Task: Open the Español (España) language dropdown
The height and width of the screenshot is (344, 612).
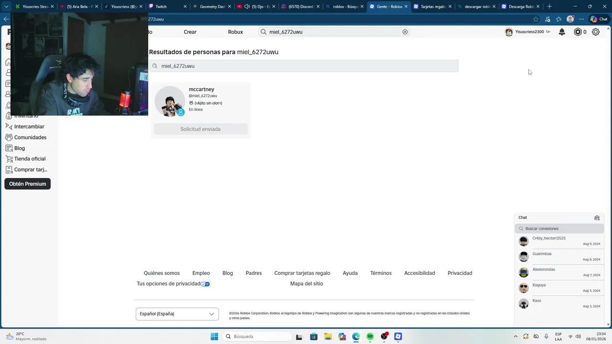Action: (x=177, y=314)
